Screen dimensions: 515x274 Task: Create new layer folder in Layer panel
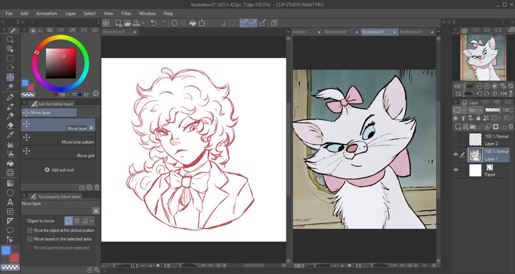pos(473,127)
